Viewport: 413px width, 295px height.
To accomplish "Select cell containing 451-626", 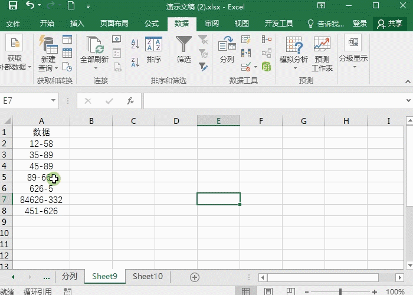I will click(41, 211).
